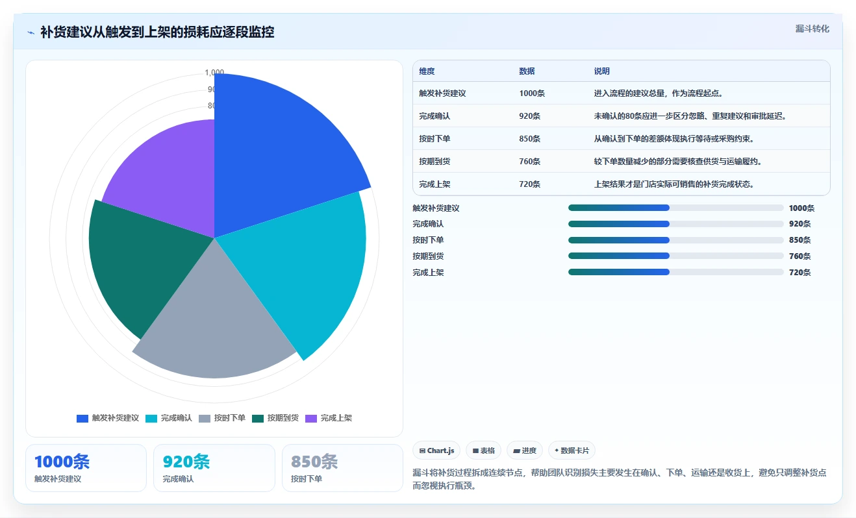This screenshot has width=856, height=518.
Task: Click the dashboard title 补货建议从触发到上架
Action: click(157, 32)
